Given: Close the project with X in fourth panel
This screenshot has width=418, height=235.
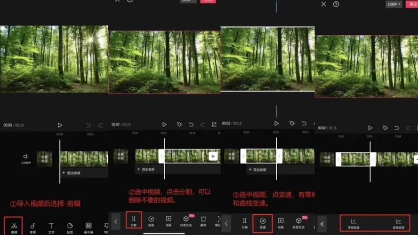Looking at the screenshot, I should tap(323, 4).
